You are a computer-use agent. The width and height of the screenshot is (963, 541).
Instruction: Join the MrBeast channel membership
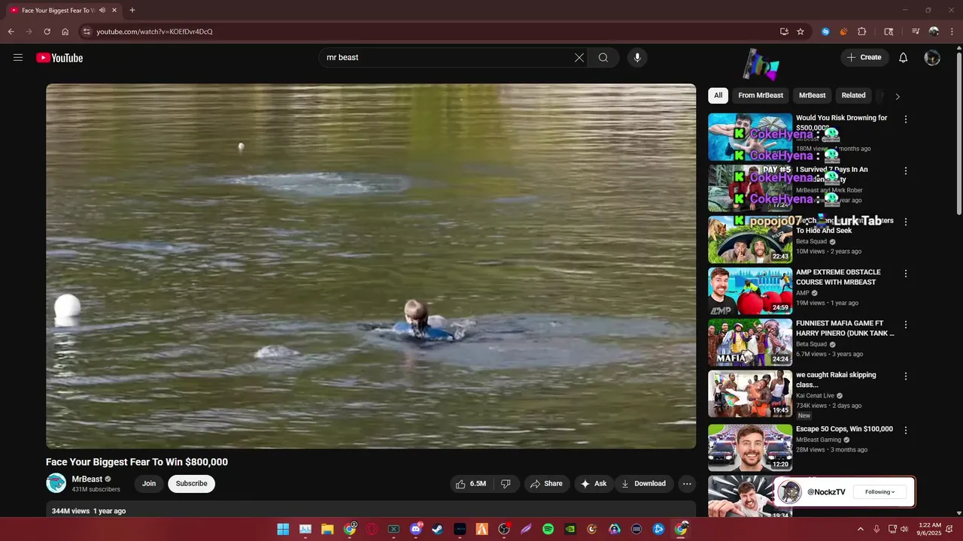click(149, 484)
